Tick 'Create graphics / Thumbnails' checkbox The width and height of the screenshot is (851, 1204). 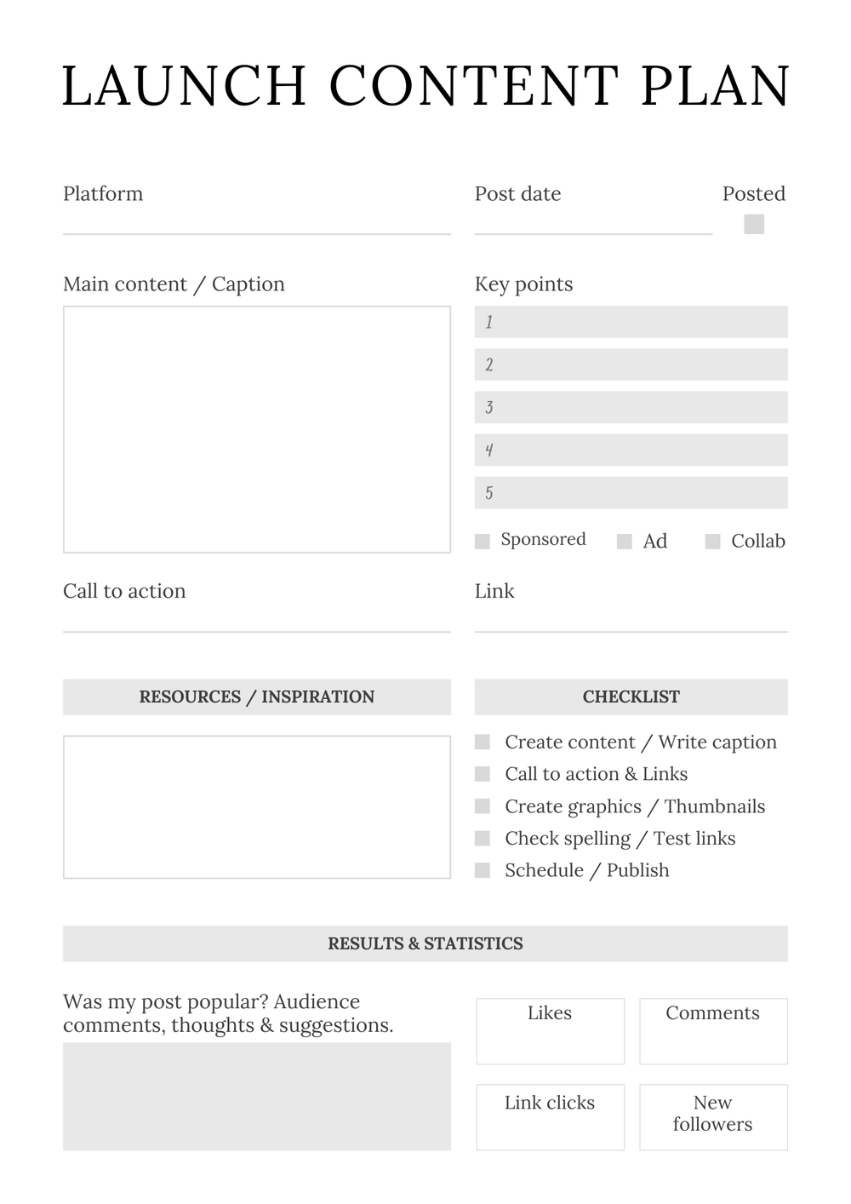483,806
